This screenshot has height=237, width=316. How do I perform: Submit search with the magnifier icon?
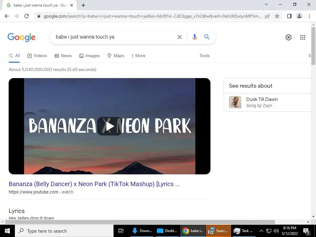click(x=207, y=37)
